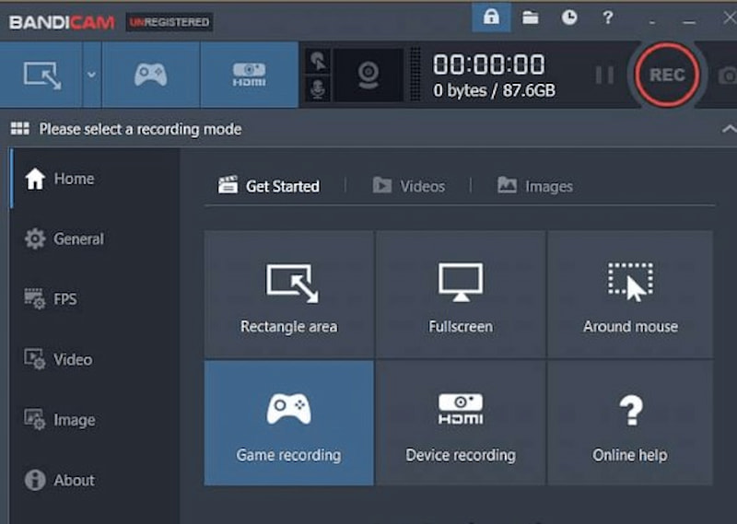
Task: Open the Online help tile
Action: 630,423
